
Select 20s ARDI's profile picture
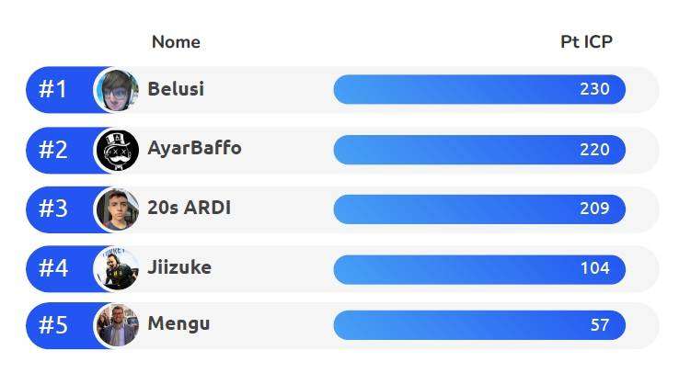click(118, 209)
